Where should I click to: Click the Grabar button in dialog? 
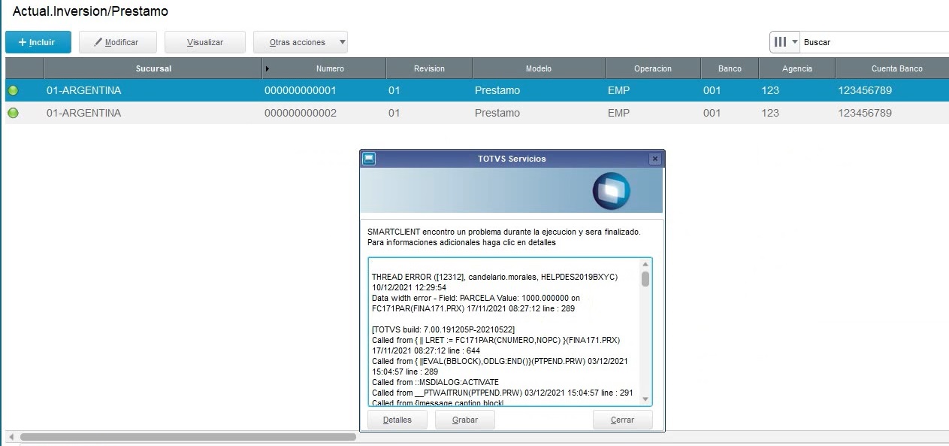click(465, 420)
